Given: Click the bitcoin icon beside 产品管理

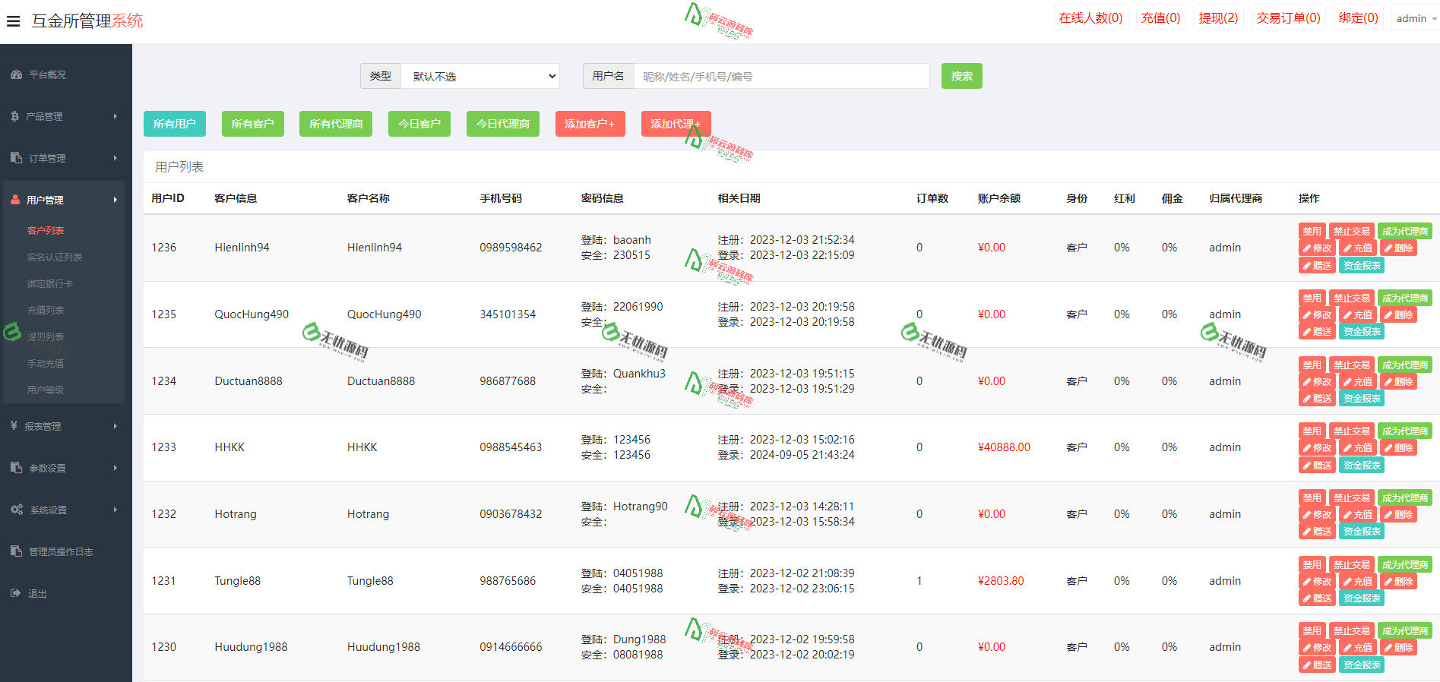Looking at the screenshot, I should (x=15, y=116).
